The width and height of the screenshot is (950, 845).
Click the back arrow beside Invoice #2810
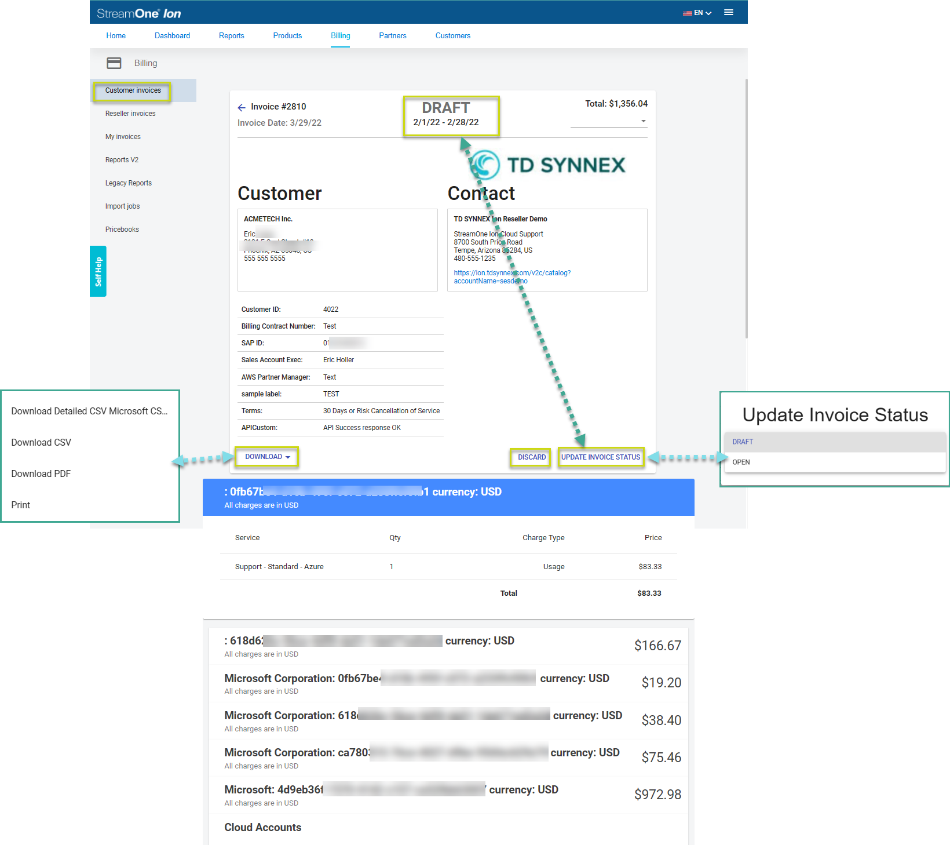pyautogui.click(x=242, y=107)
